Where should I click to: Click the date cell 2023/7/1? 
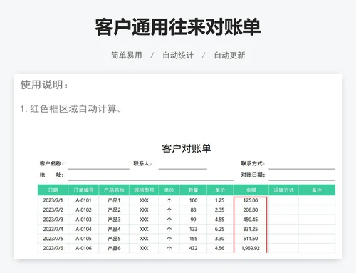pos(53,200)
